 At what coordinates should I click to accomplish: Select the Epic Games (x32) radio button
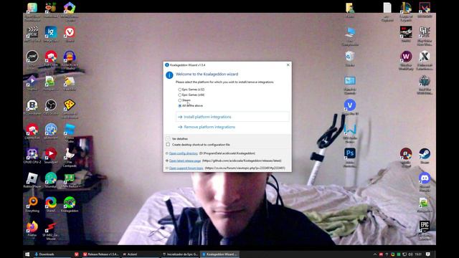180,90
